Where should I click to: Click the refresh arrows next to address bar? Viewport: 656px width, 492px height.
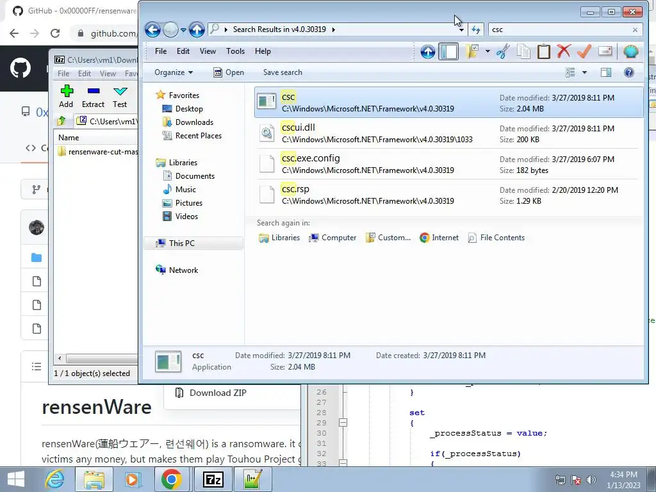point(476,29)
